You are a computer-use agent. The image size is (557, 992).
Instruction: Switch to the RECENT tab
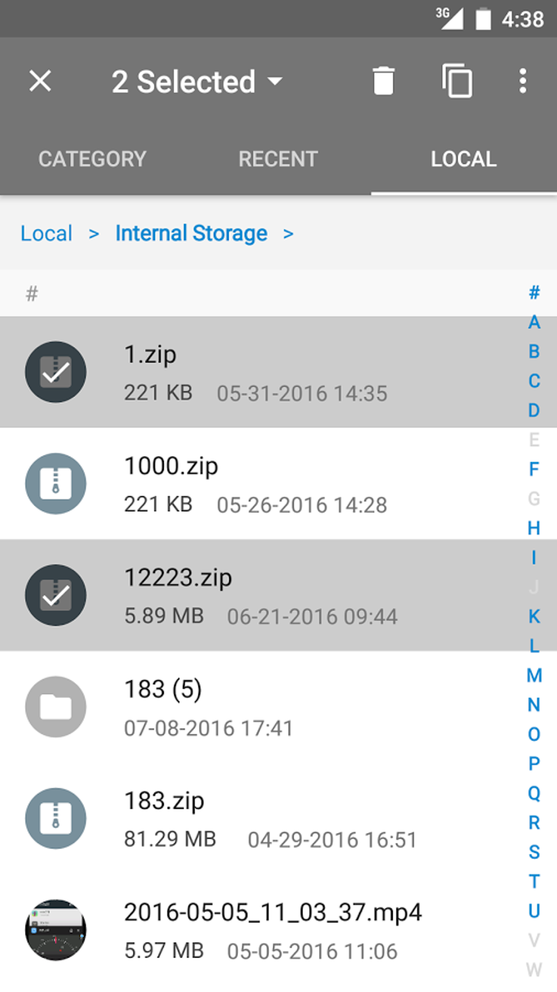278,159
